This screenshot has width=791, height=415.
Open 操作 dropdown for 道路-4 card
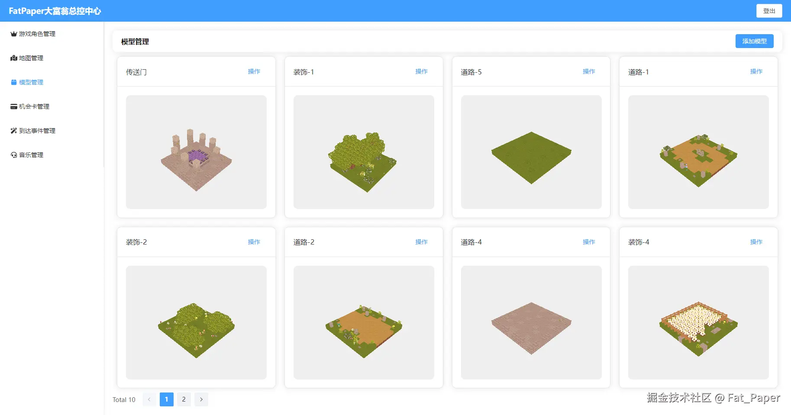point(589,242)
